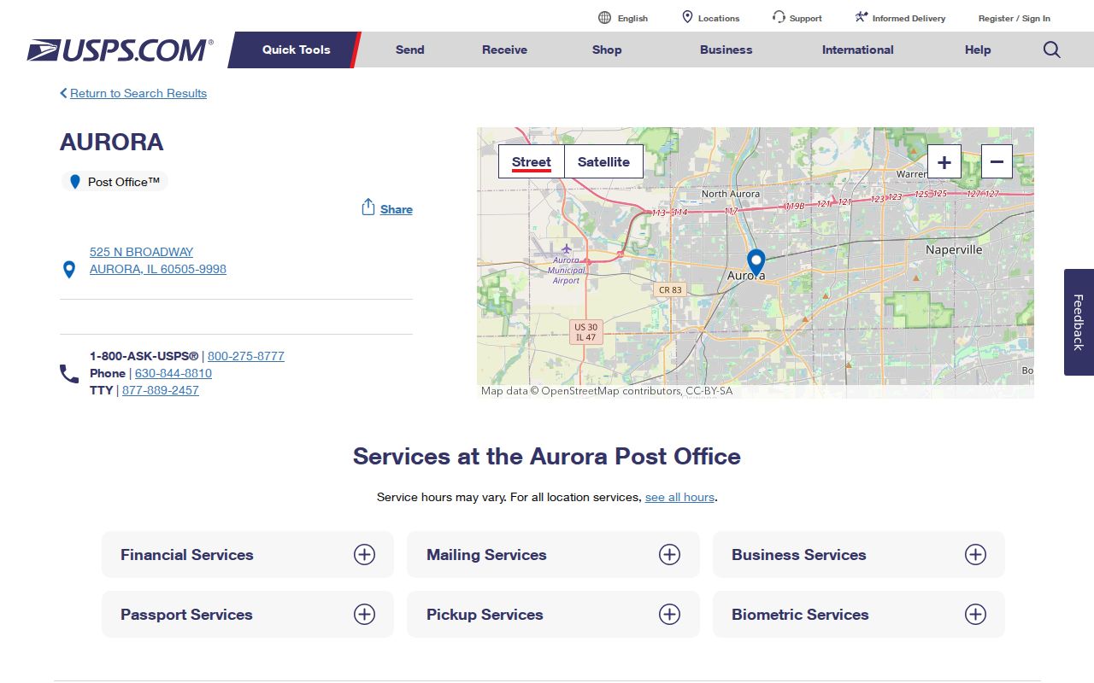Click Register / Sign In

(1015, 18)
